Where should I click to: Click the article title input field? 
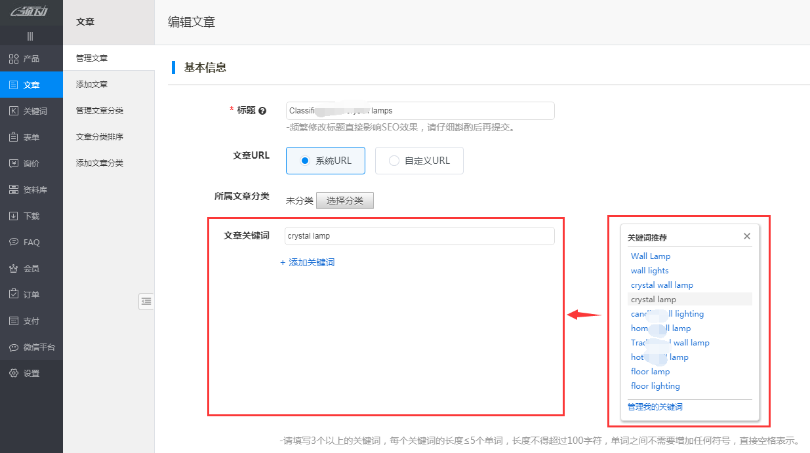pos(419,110)
